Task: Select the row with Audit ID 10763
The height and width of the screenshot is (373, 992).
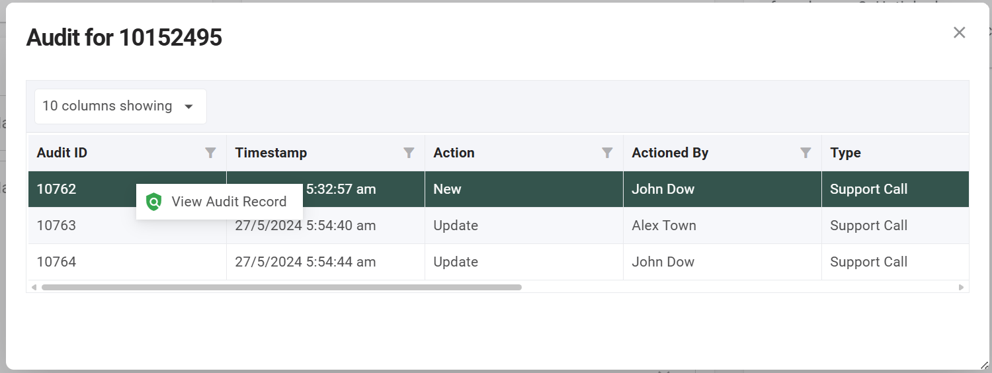Action: click(56, 226)
